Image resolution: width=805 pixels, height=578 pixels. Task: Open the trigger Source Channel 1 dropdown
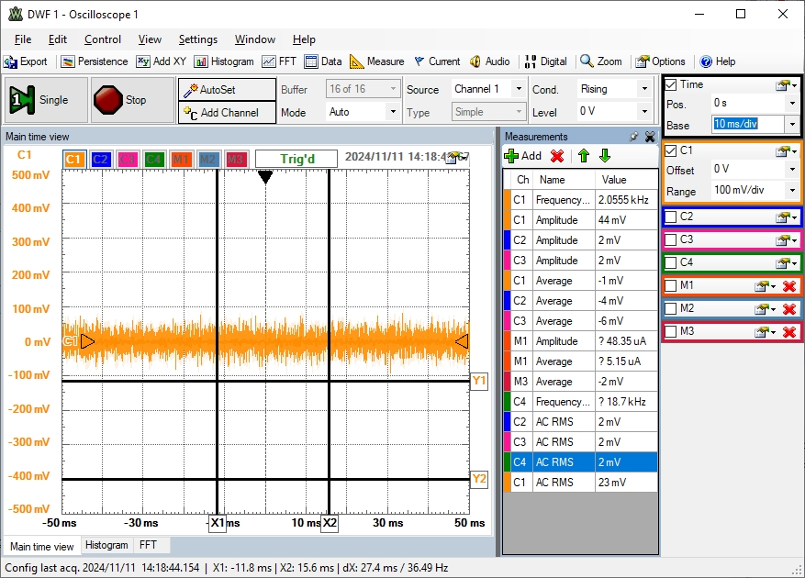coord(519,89)
